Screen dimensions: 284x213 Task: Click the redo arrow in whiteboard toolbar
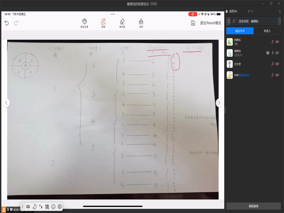tap(16, 23)
